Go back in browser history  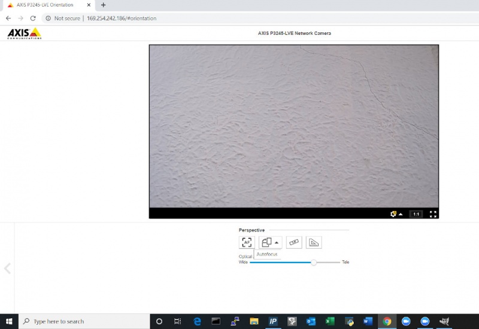8,19
